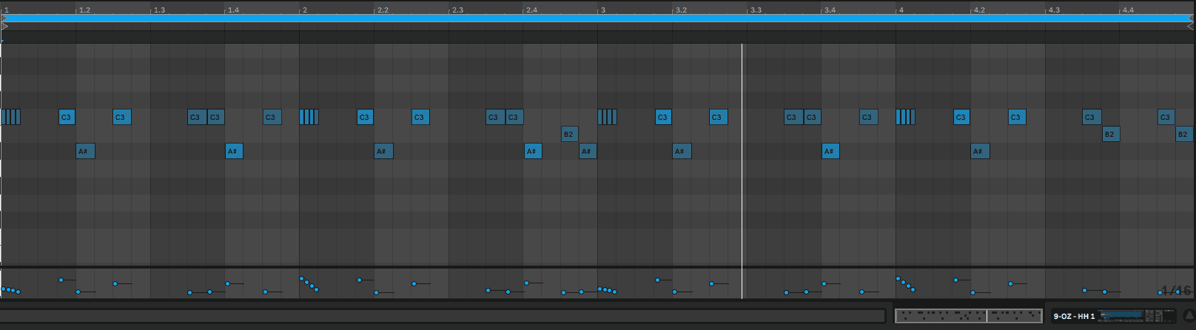Viewport: 1196px width, 330px height.
Task: Click the triangle icon beside 9-OZ - HH 1
Action: (x=1189, y=315)
